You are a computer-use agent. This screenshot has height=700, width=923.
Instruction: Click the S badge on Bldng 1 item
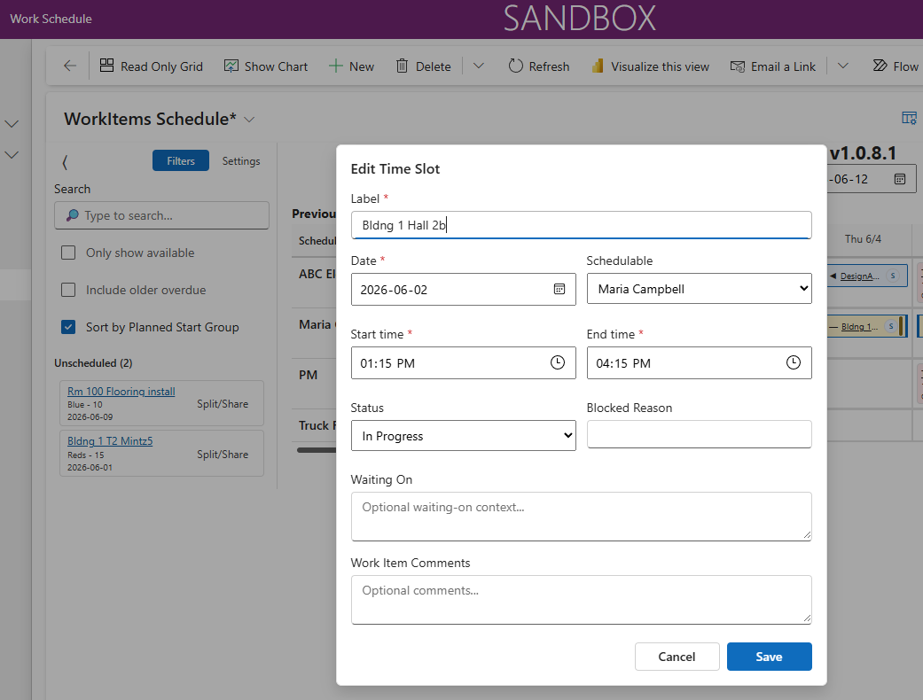pos(891,326)
